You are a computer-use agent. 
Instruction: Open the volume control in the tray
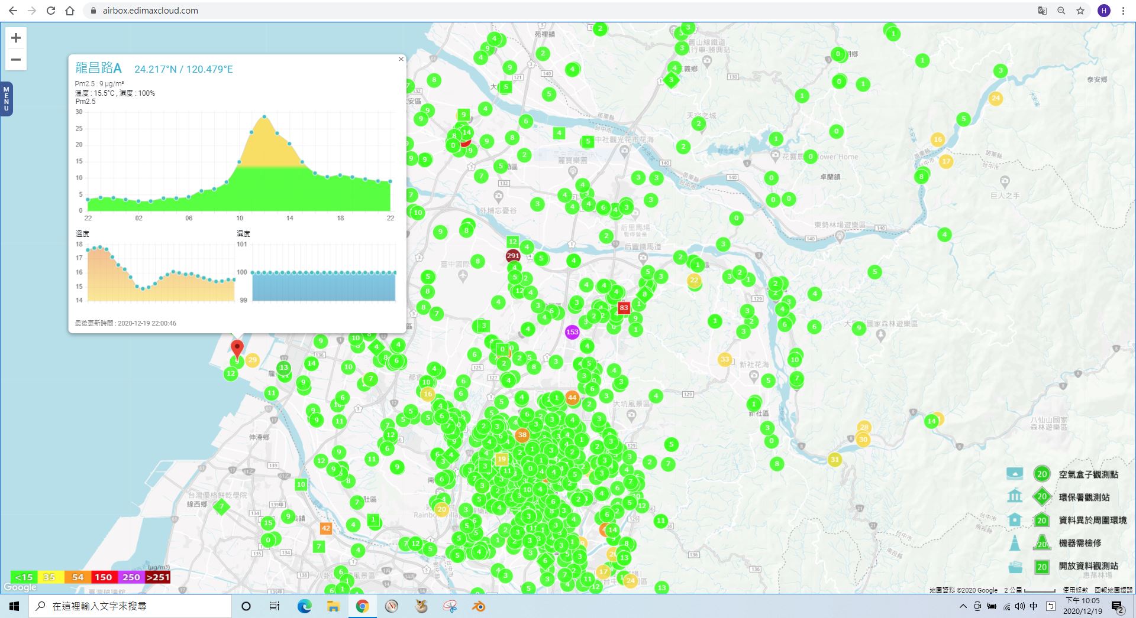[1020, 606]
